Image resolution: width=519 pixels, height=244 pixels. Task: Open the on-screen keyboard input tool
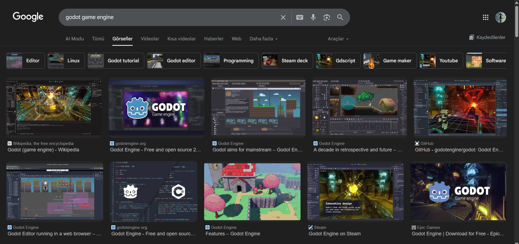click(x=299, y=17)
